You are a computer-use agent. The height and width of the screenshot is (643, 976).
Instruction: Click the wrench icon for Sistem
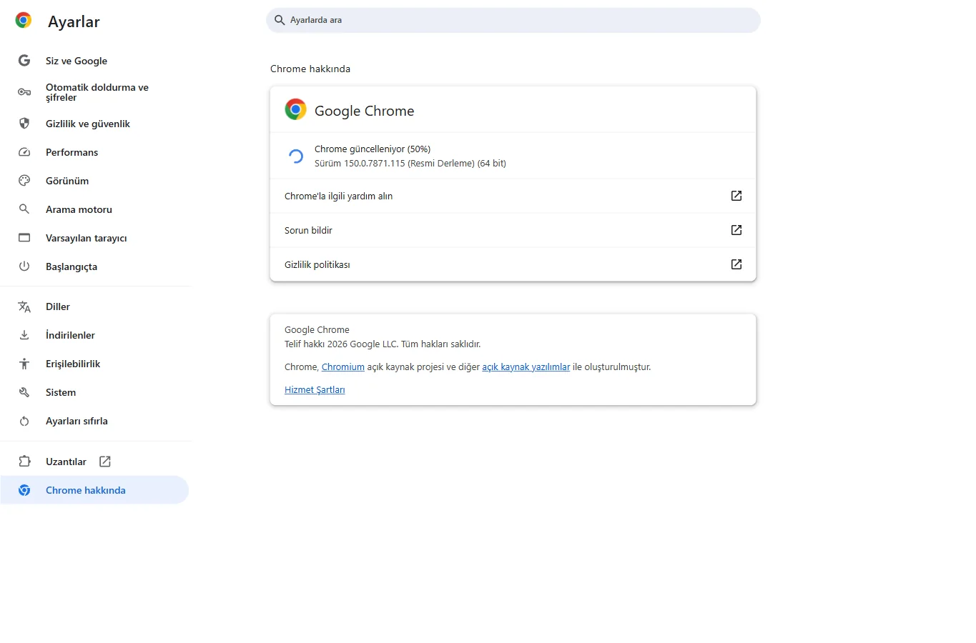pyautogui.click(x=24, y=392)
